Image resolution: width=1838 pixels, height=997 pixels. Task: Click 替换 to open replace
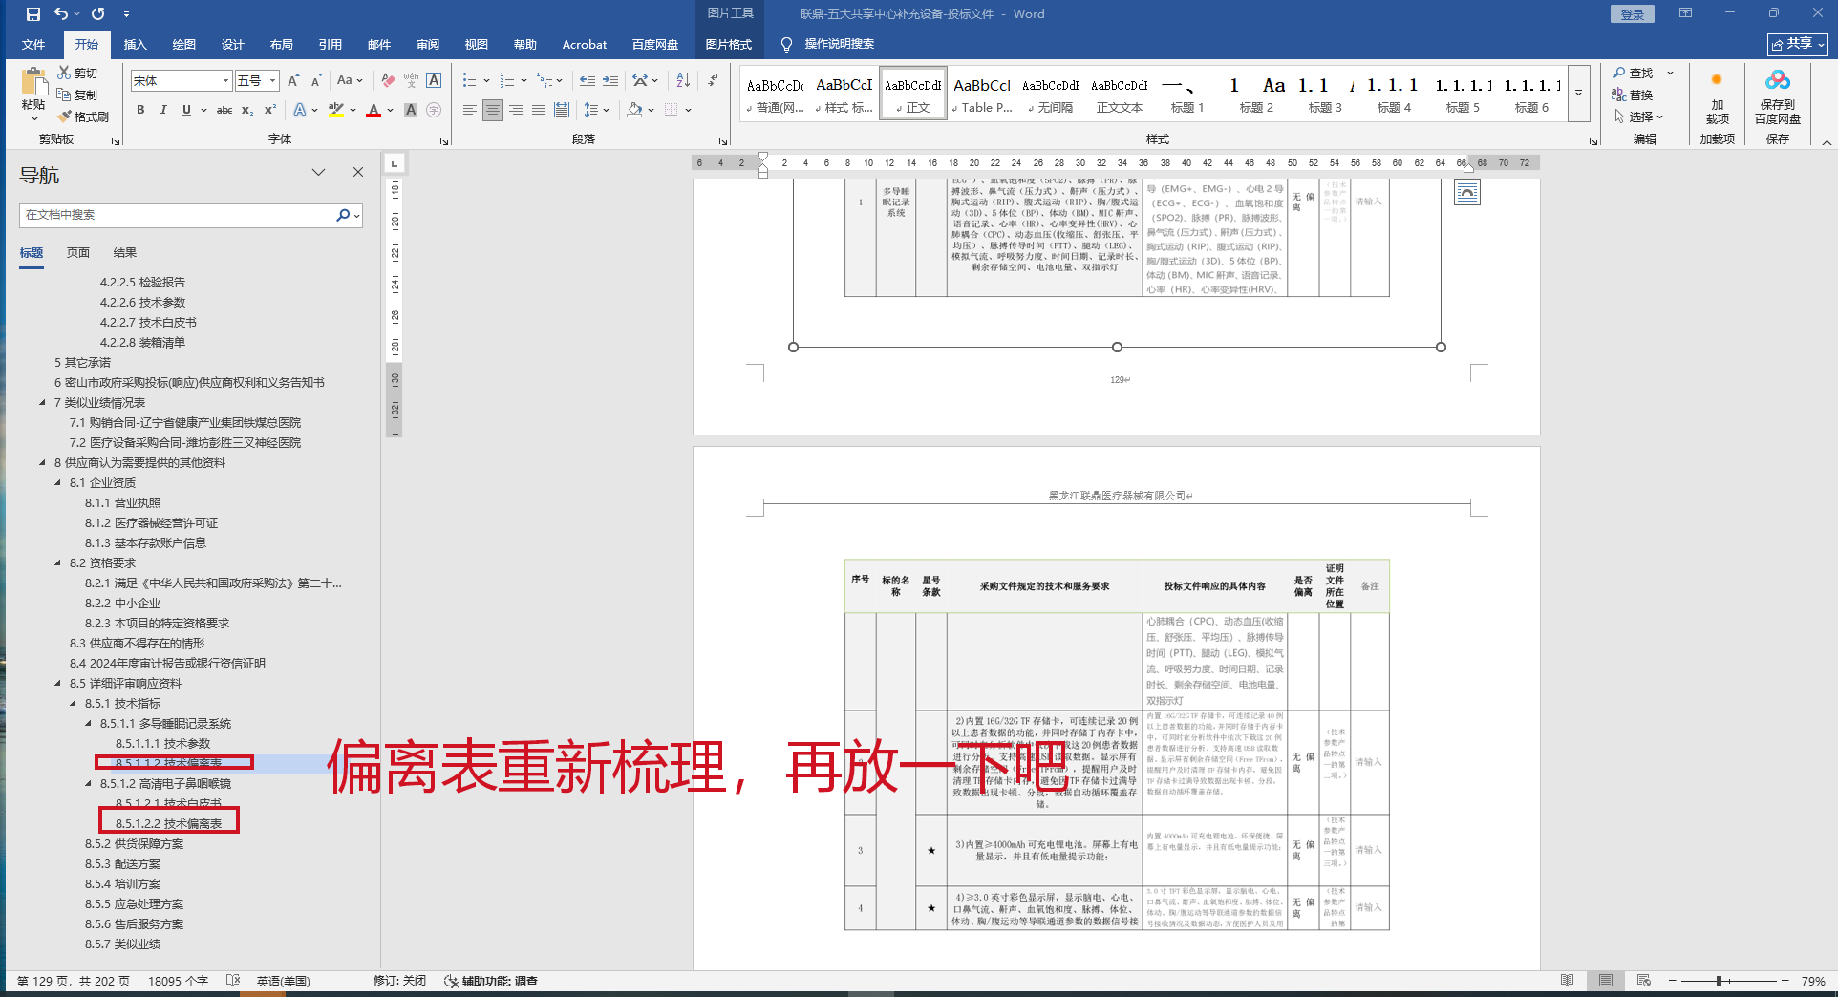pos(1633,95)
